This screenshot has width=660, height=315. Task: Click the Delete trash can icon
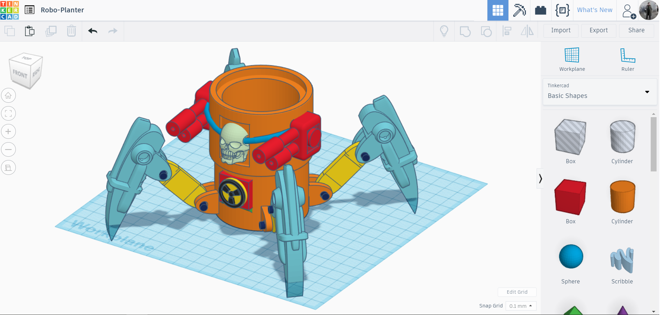(x=71, y=31)
